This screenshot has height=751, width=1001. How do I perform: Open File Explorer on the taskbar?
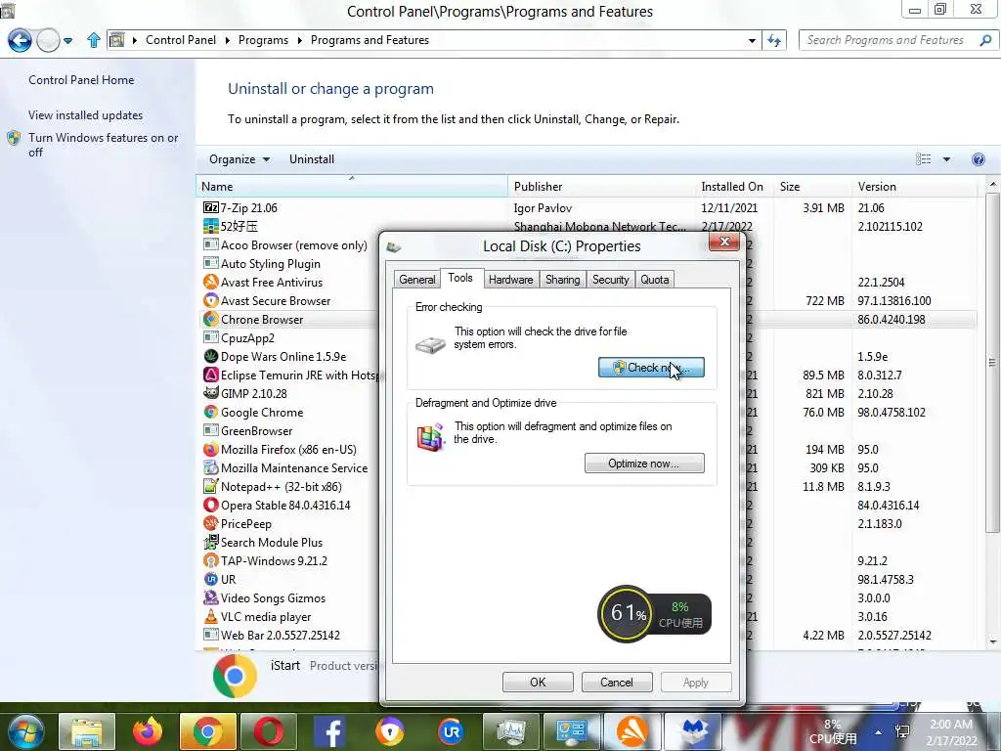point(87,731)
